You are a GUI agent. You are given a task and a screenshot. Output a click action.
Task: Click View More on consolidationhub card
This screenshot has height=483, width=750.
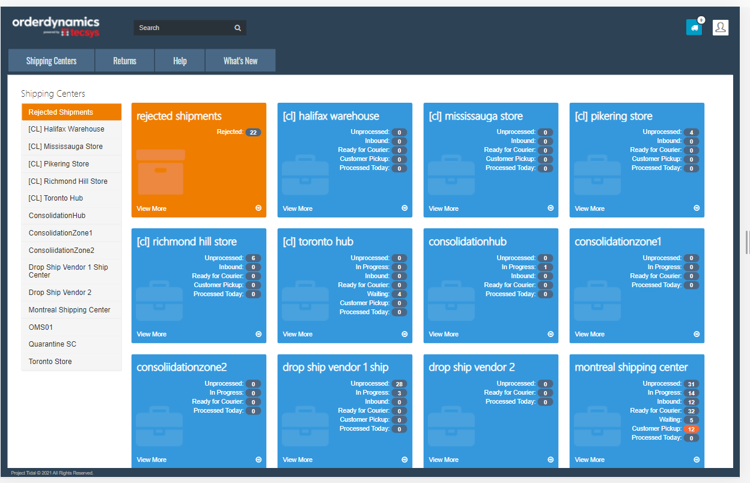tap(444, 334)
